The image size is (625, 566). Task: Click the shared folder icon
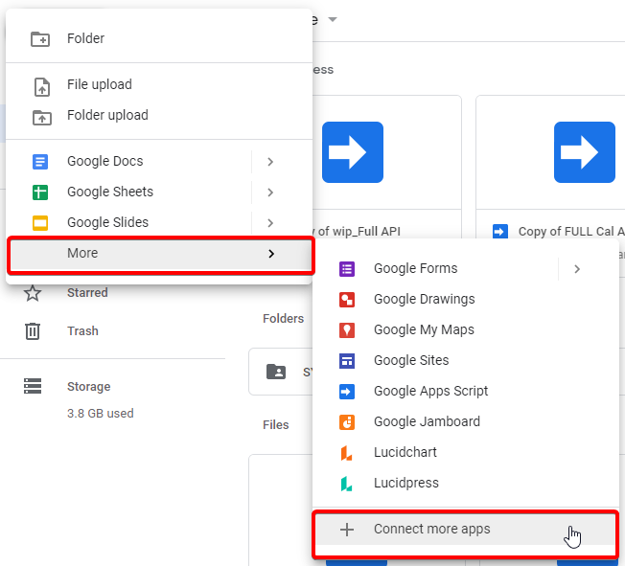276,372
